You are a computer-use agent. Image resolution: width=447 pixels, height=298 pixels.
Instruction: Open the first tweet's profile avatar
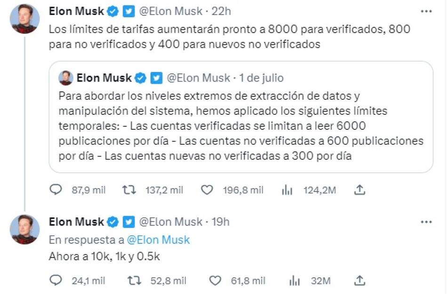(25, 19)
